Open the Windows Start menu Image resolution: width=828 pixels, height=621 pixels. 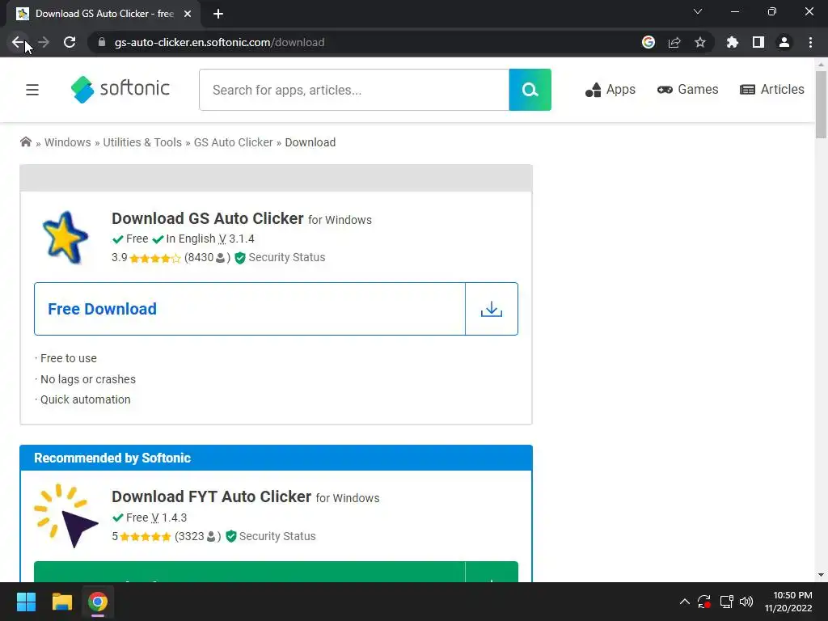point(26,602)
